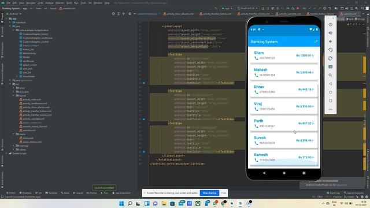Click the emulator toolbar back triangle icon
The height and width of the screenshot is (208, 370).
click(330, 84)
